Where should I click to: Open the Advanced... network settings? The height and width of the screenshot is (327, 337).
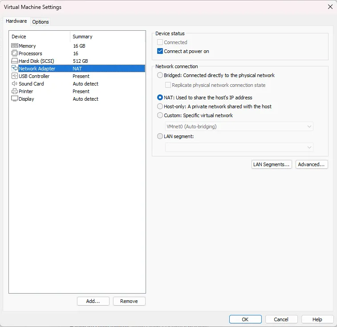312,164
